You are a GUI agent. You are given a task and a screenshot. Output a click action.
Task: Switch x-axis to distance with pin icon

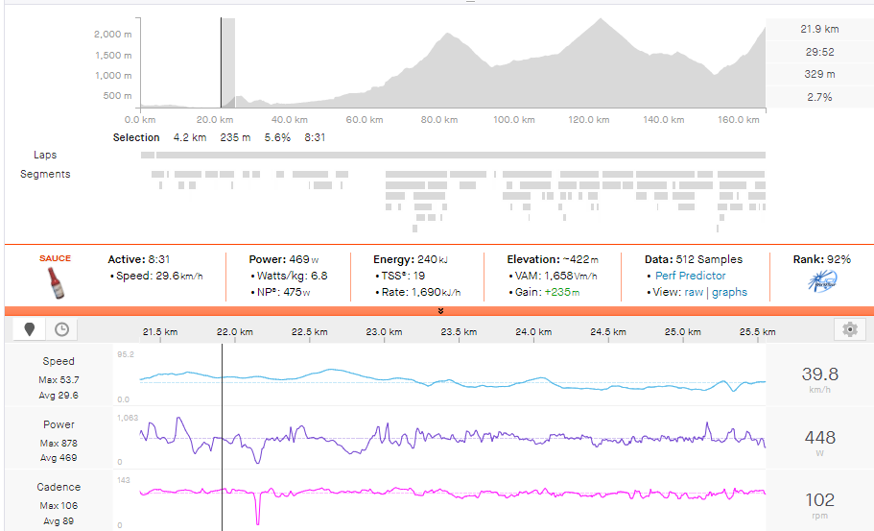pyautogui.click(x=30, y=329)
